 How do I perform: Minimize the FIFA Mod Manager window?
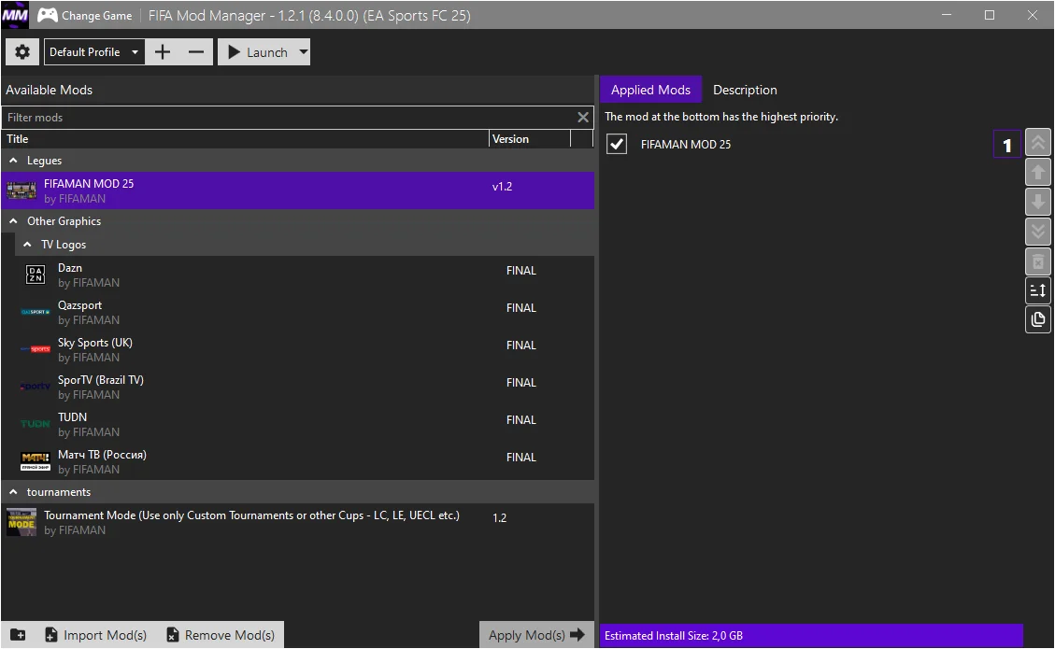click(946, 15)
